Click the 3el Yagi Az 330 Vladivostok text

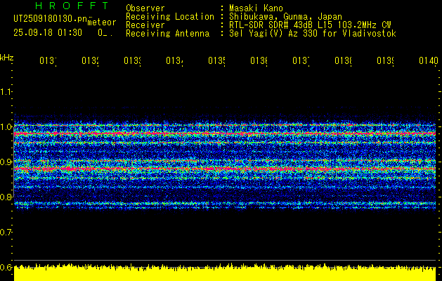(x=313, y=34)
